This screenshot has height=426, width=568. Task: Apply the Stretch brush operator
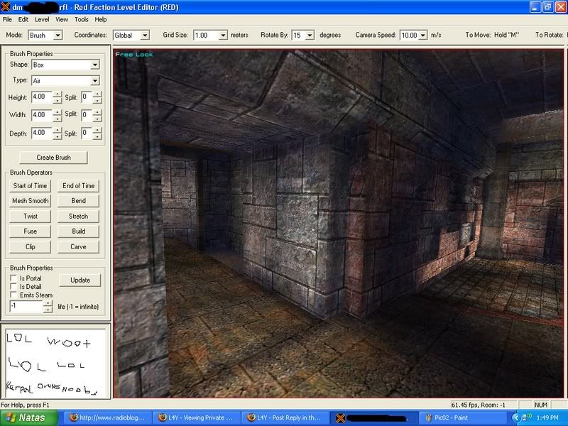[78, 217]
